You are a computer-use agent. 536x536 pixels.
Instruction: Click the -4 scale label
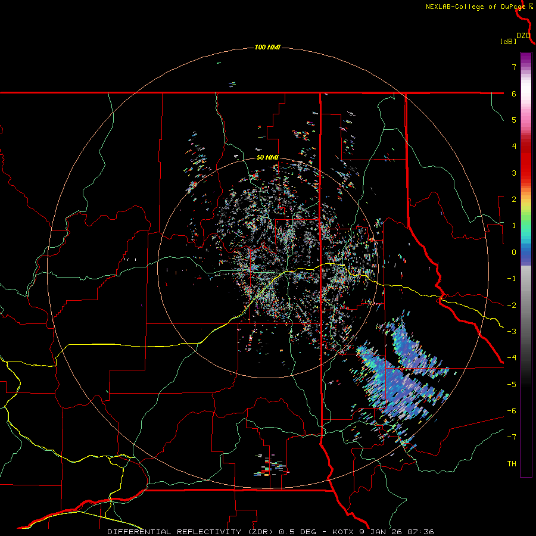pyautogui.click(x=512, y=358)
